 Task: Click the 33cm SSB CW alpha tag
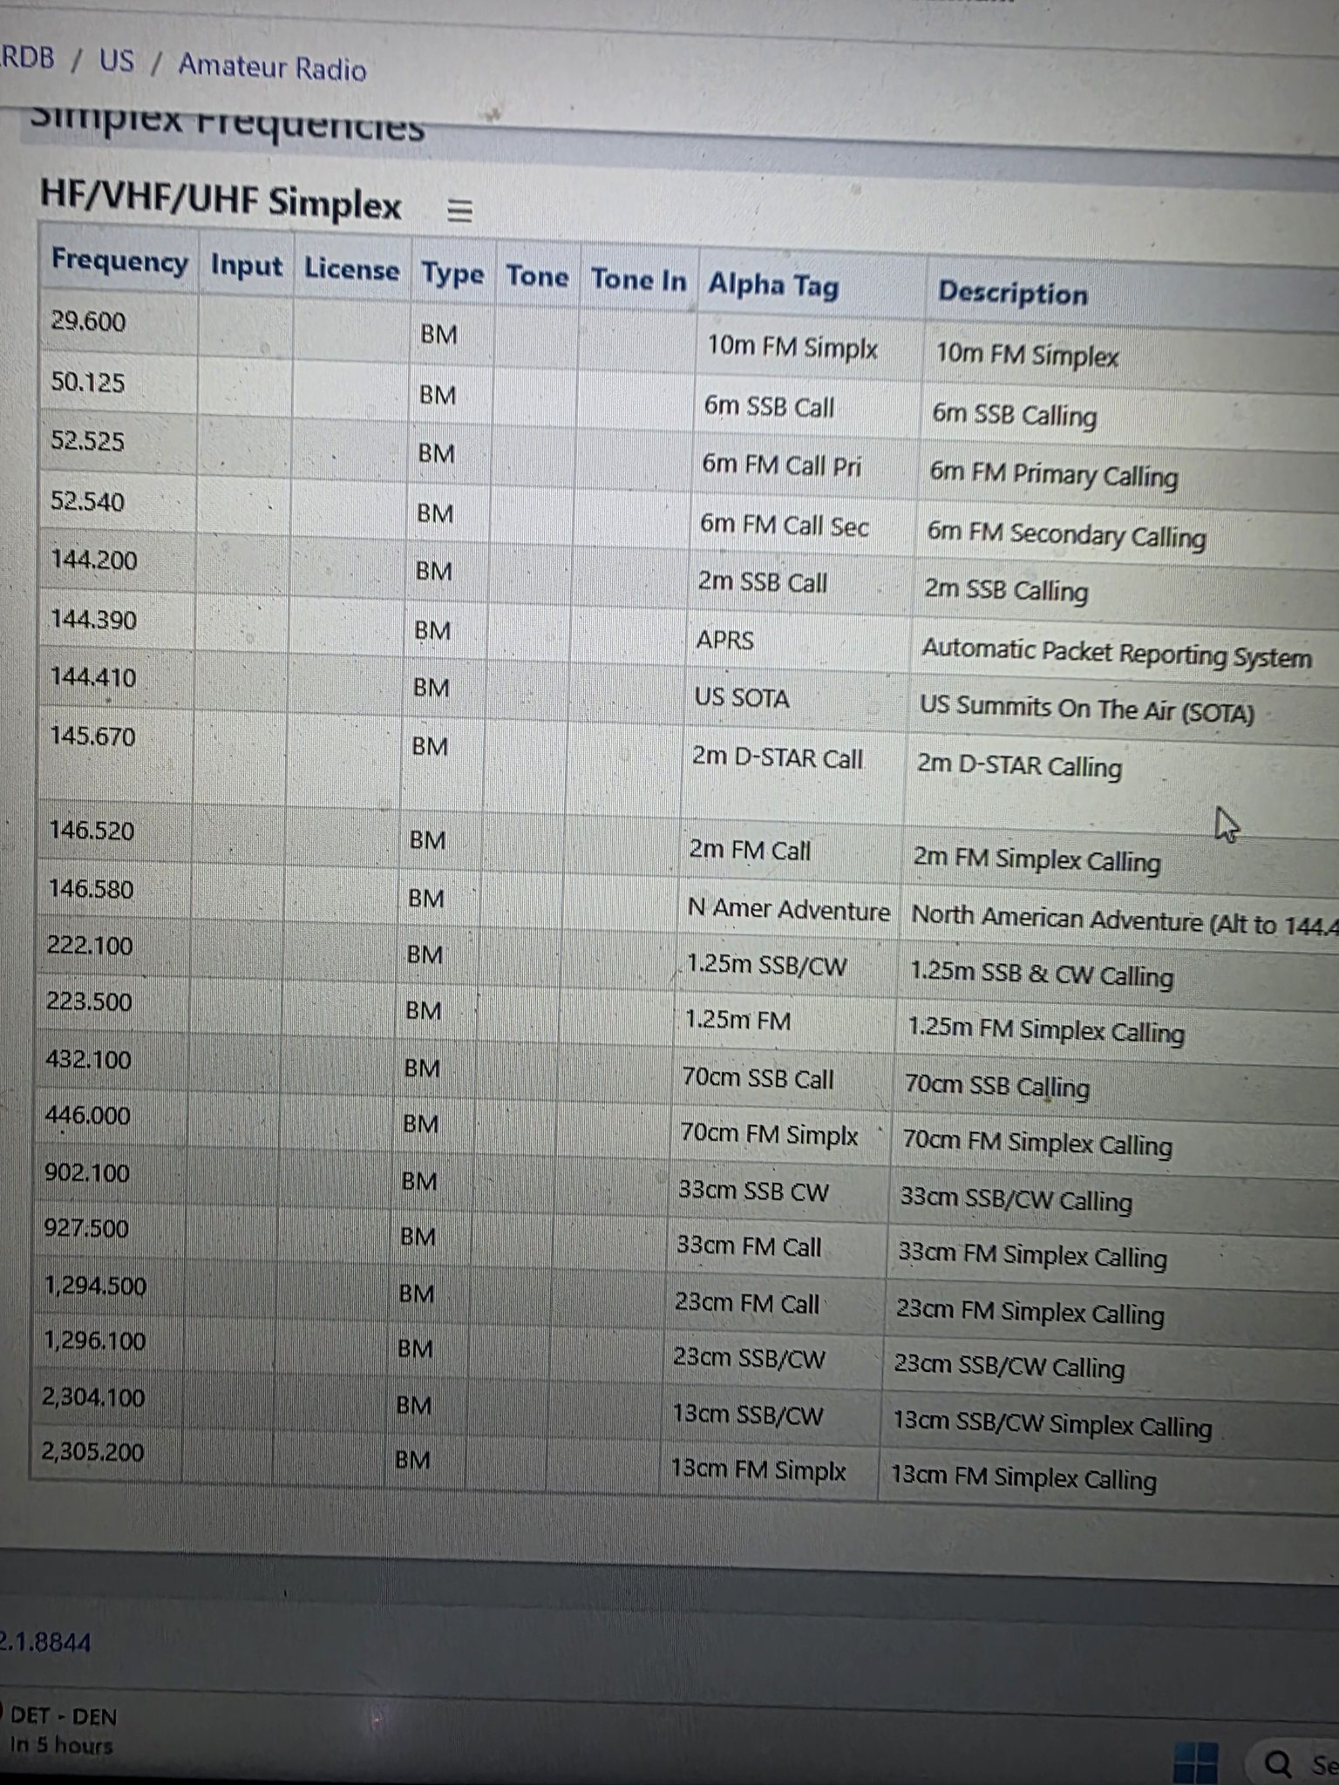(753, 1191)
